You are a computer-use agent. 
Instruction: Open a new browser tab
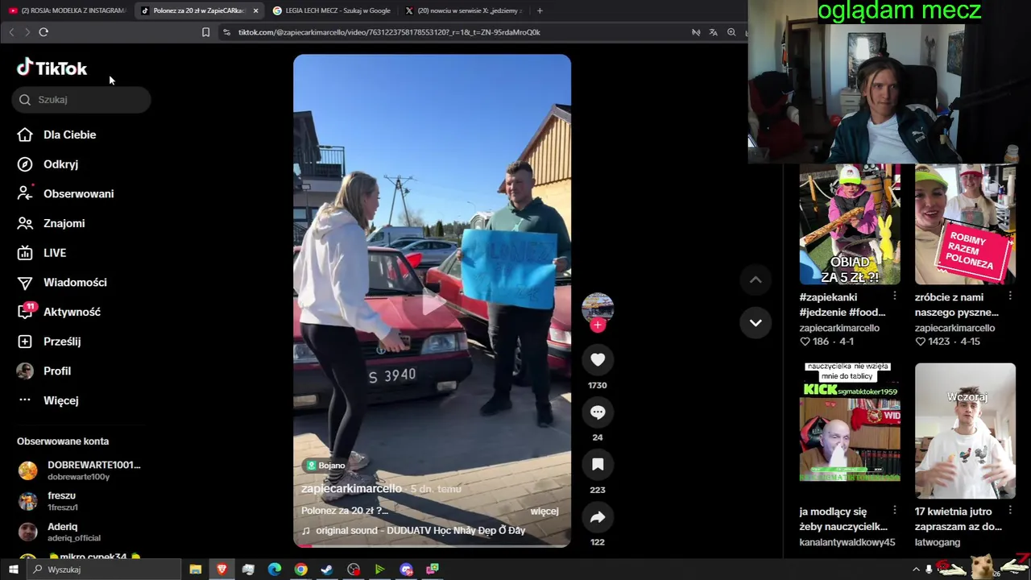(x=540, y=10)
